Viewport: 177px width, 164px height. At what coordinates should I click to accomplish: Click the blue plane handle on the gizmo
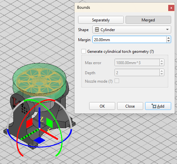click(39, 140)
